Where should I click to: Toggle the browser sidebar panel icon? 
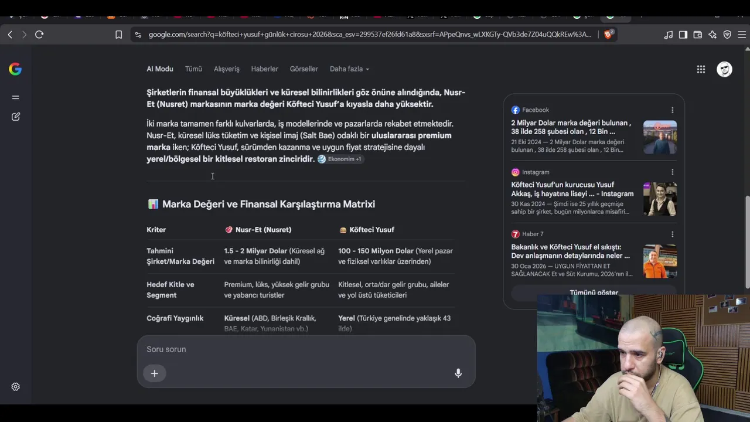683,35
